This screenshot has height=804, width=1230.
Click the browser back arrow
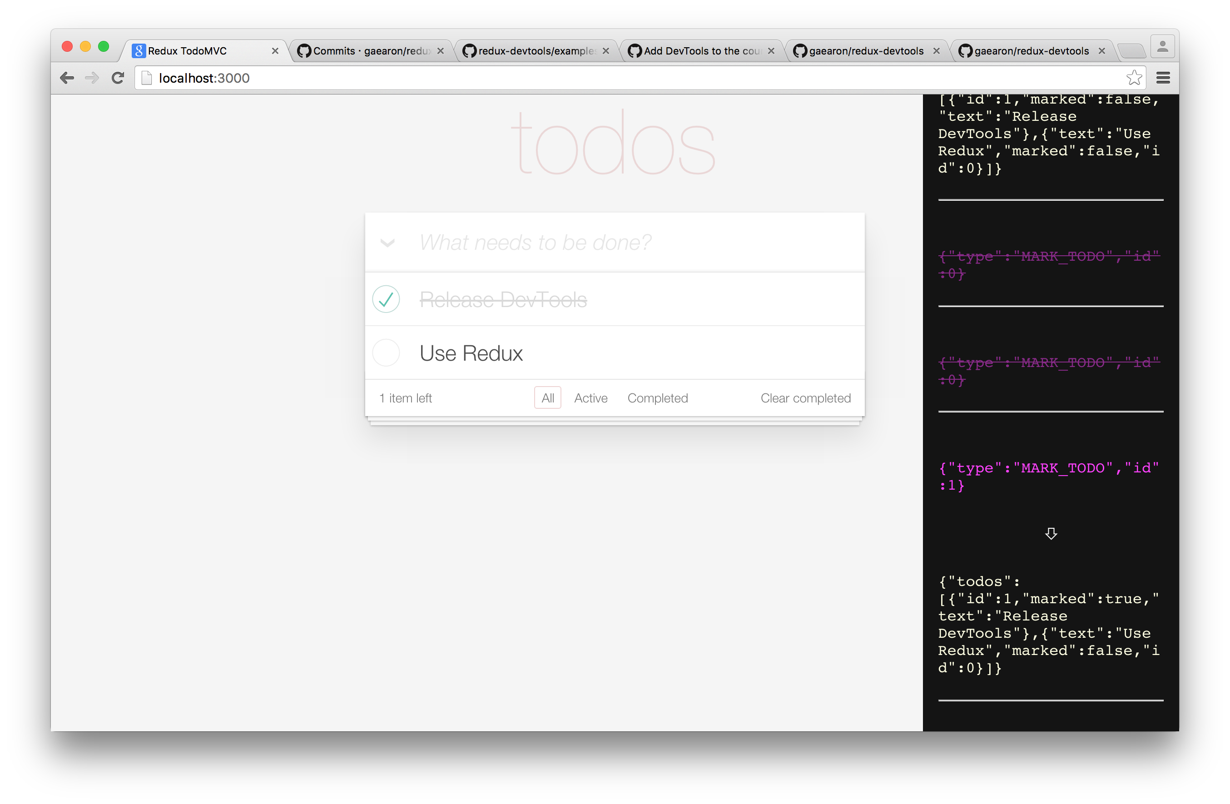[x=67, y=78]
